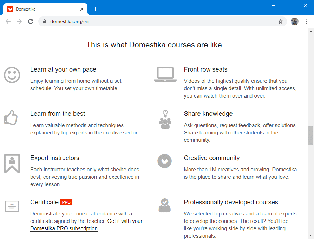Click the thumbs-up icon
This screenshot has height=239, width=314.
pos(11,117)
